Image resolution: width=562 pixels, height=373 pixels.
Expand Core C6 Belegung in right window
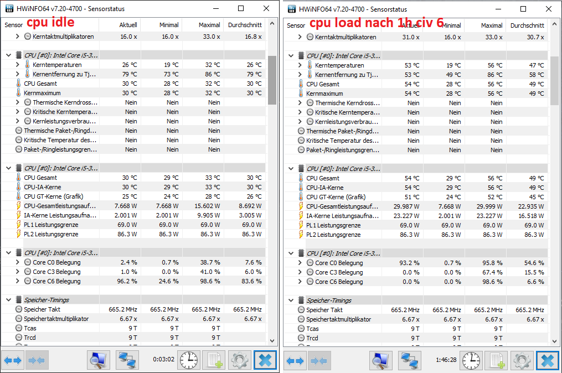(x=300, y=282)
